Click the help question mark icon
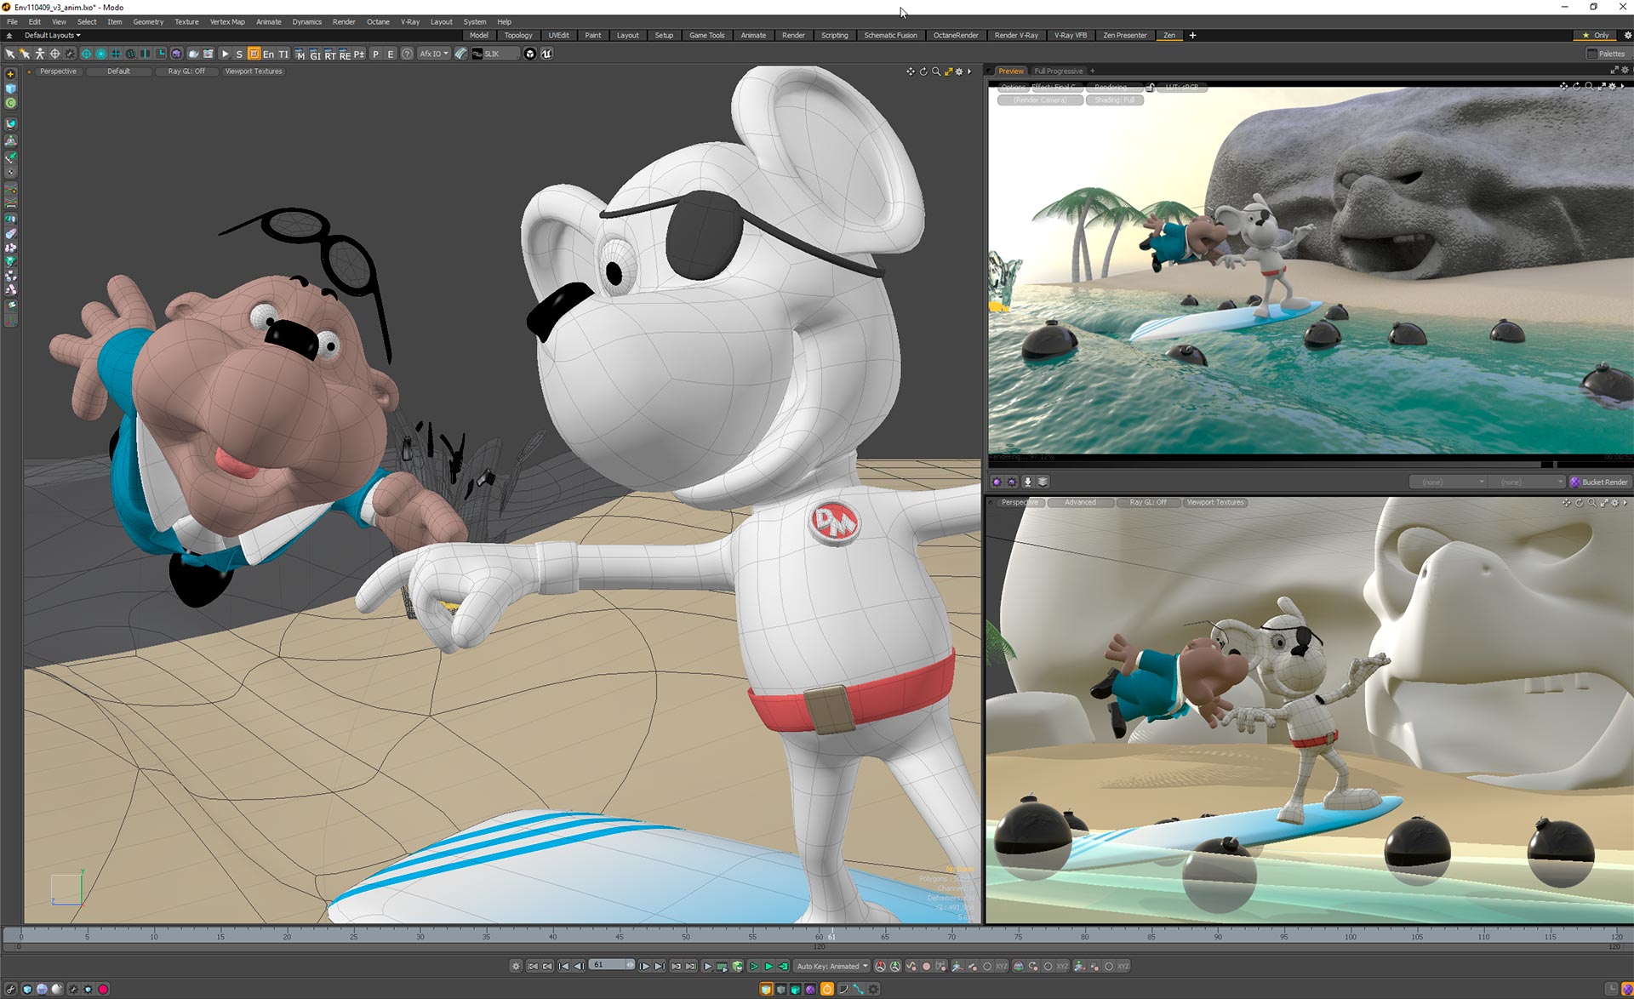 pos(408,54)
